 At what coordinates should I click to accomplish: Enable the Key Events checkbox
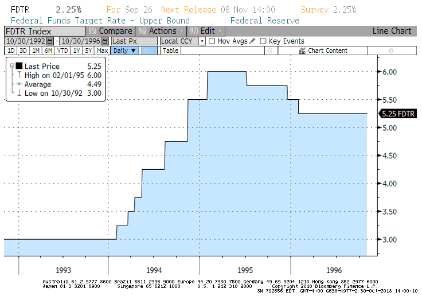point(263,41)
